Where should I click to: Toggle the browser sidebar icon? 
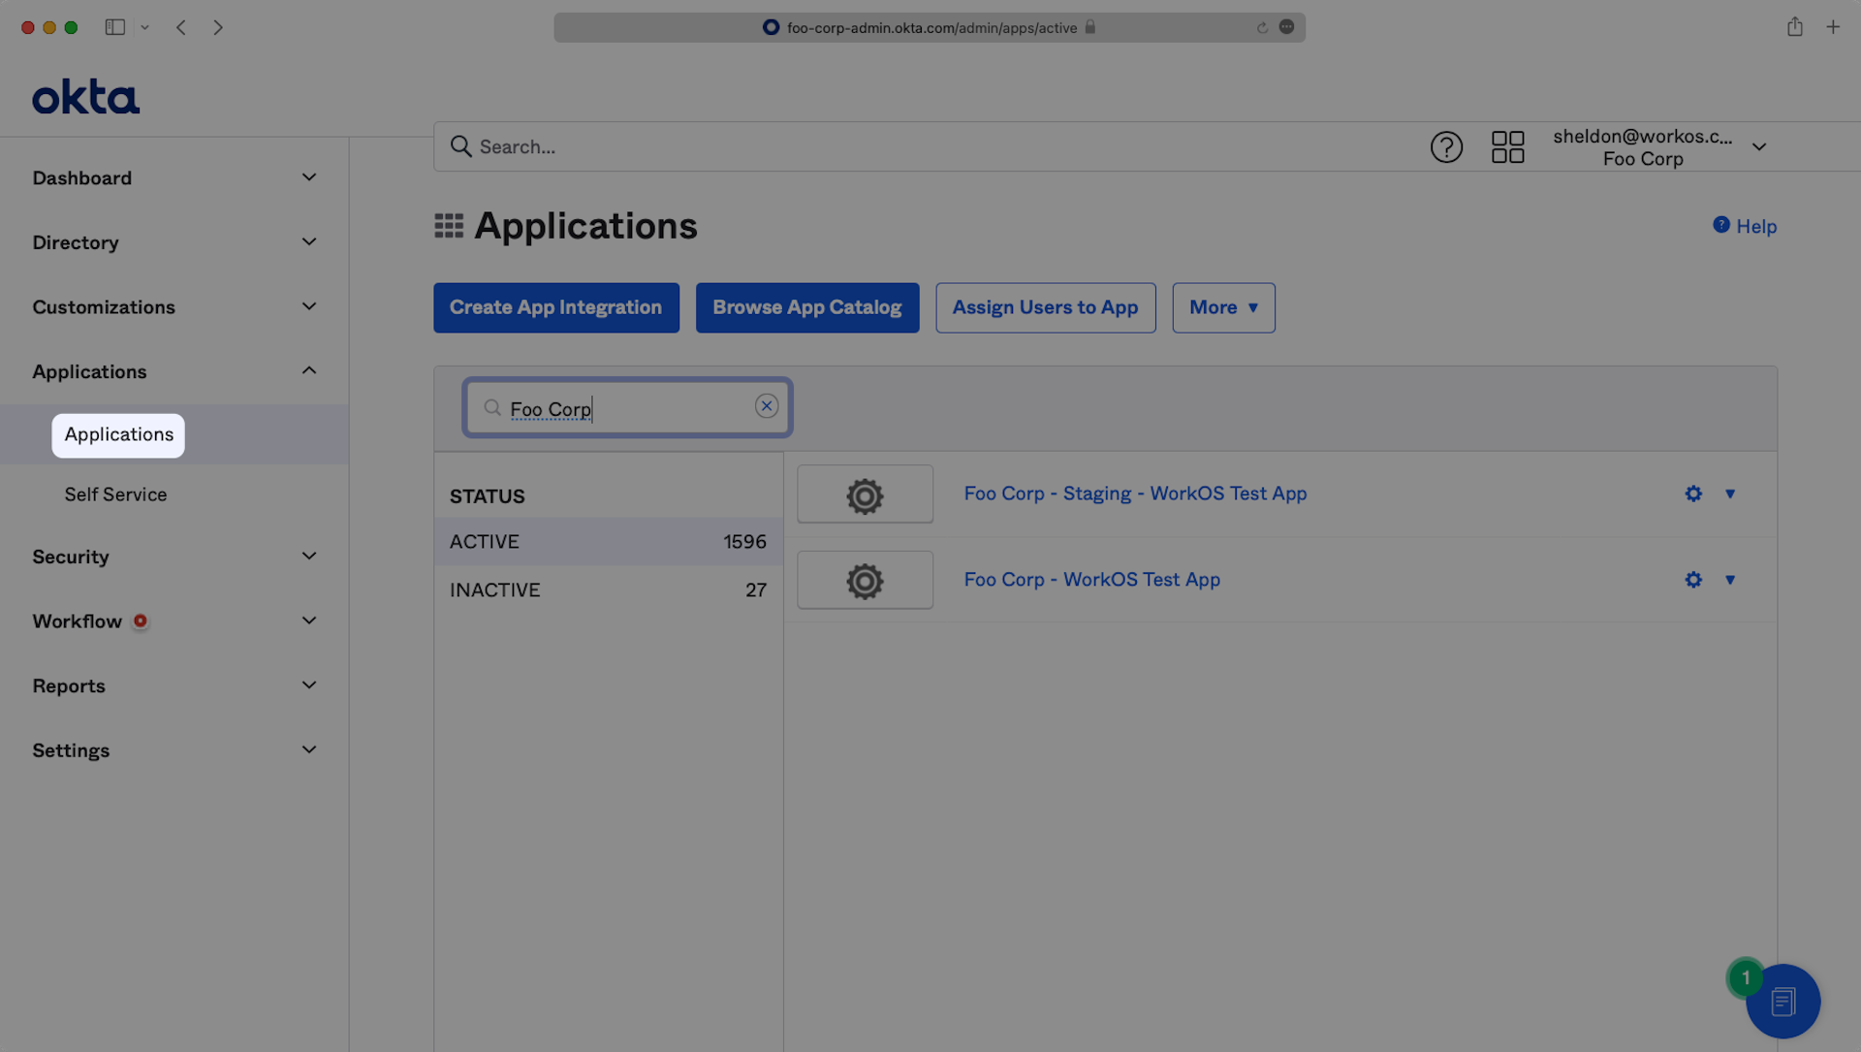115,27
